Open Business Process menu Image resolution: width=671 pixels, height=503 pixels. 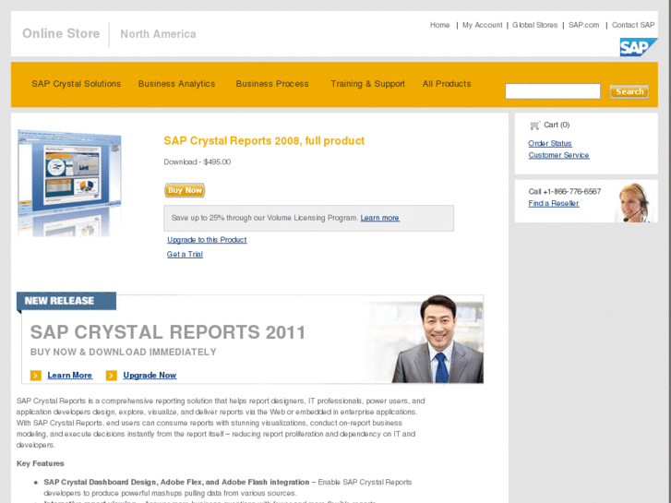tap(272, 84)
